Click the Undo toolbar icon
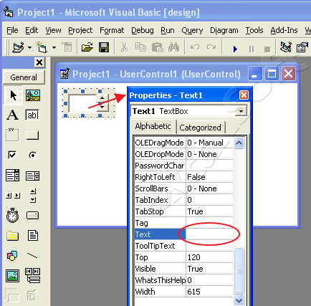Image resolution: width=311 pixels, height=306 pixels. [195, 47]
